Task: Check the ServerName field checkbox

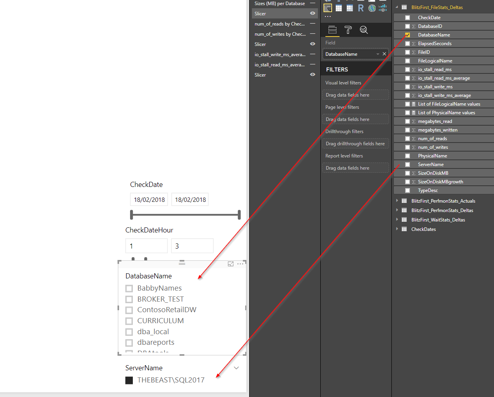Action: [408, 165]
